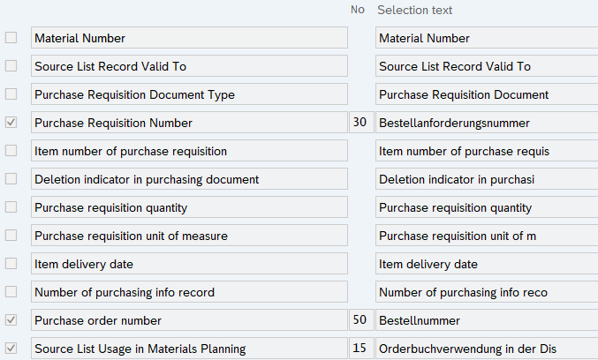598x360 pixels.
Task: Enable Purchase requisition unit of measure checkbox
Action: [11, 236]
